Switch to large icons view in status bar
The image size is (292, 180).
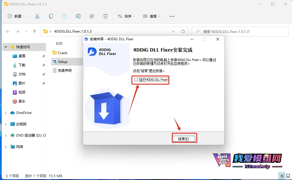click(x=288, y=176)
